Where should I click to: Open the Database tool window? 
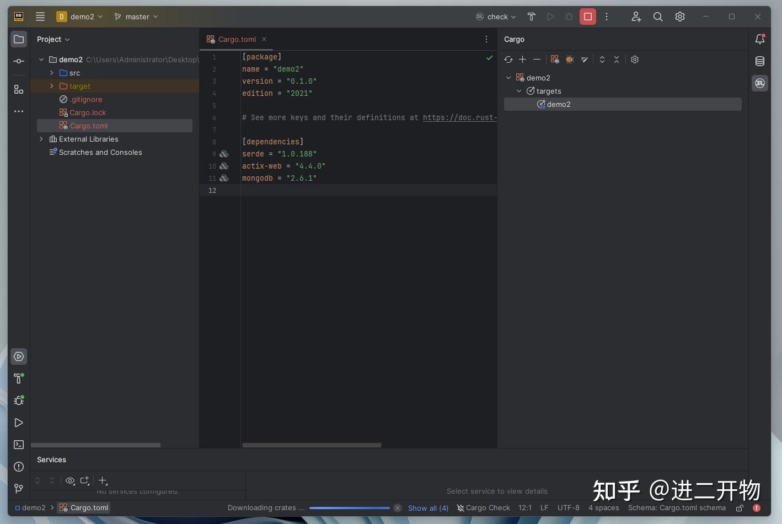point(760,61)
